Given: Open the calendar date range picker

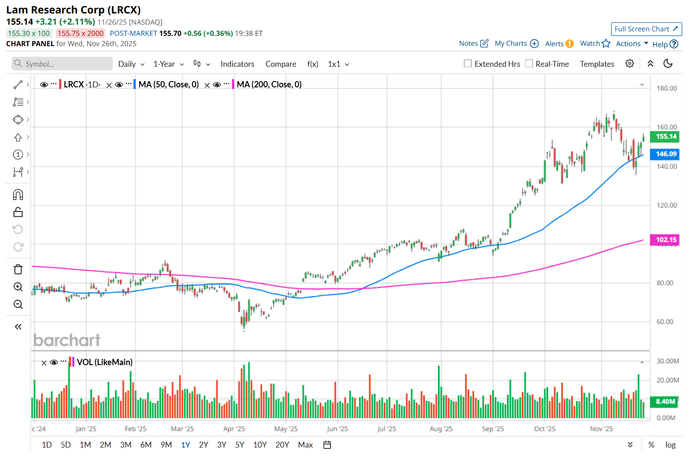Looking at the screenshot, I should pos(327,445).
